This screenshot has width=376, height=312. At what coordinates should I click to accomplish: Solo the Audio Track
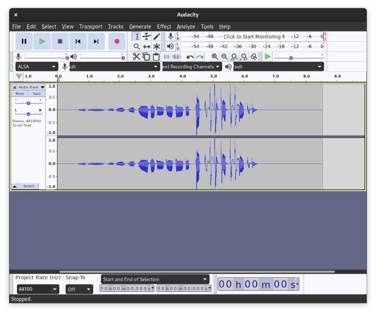37,93
